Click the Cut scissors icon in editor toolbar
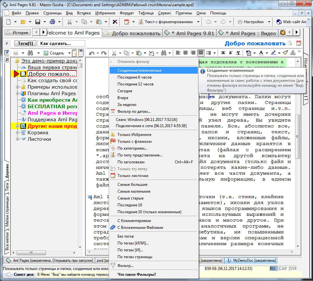 coord(114,53)
